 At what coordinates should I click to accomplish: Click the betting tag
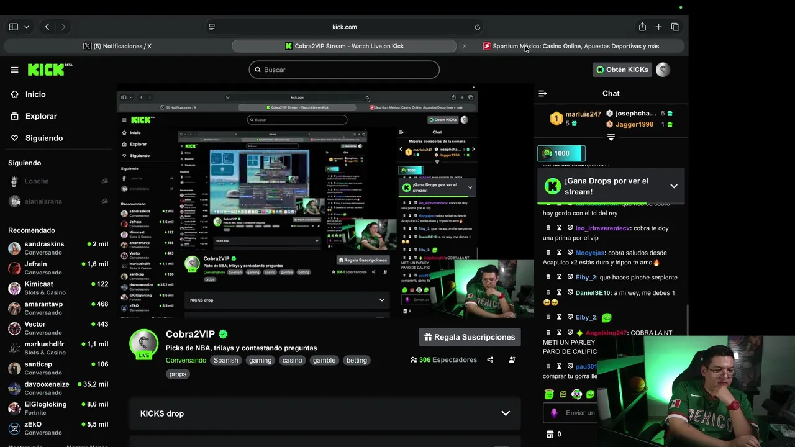click(x=357, y=360)
